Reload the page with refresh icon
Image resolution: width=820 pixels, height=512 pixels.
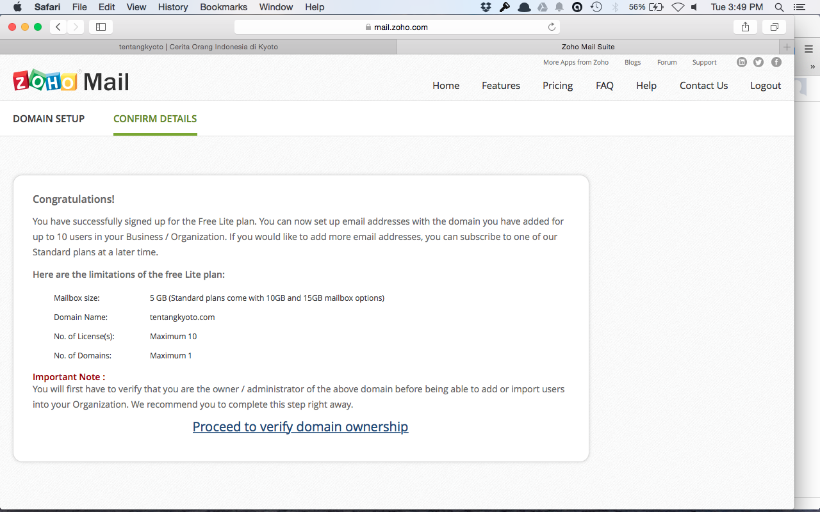pos(552,27)
